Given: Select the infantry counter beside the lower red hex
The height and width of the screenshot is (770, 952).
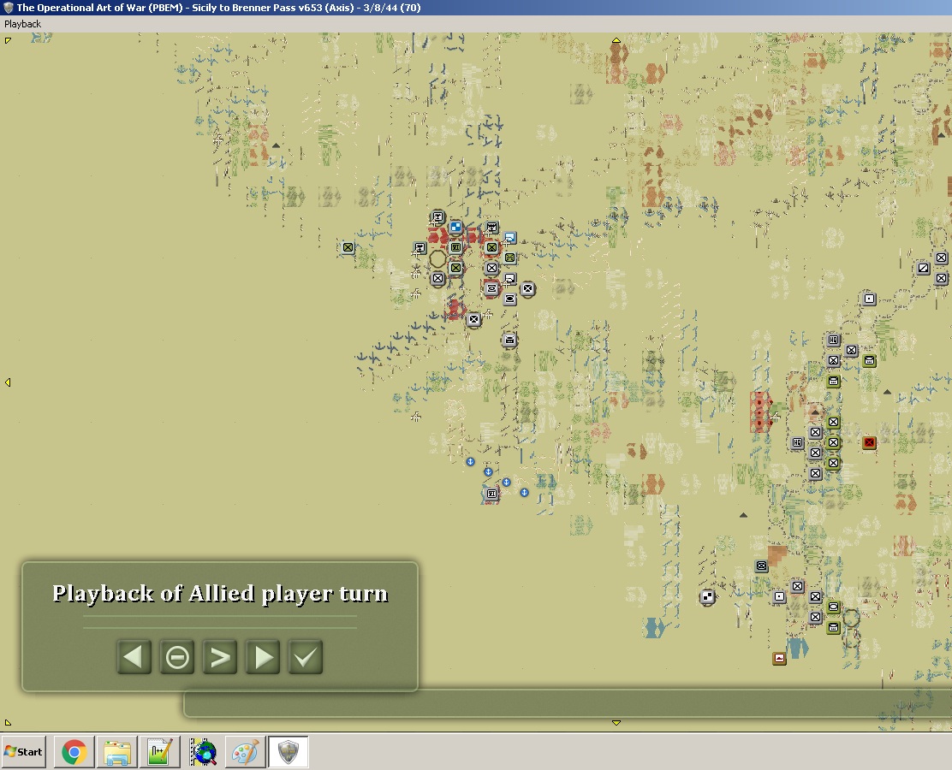Looking at the screenshot, I should point(473,319).
